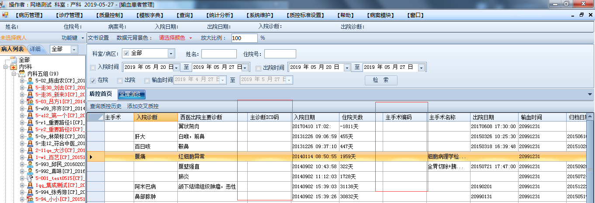This screenshot has height=203, width=595.
Task: Click patient icon of 5-993_邱民
Action: [31, 164]
